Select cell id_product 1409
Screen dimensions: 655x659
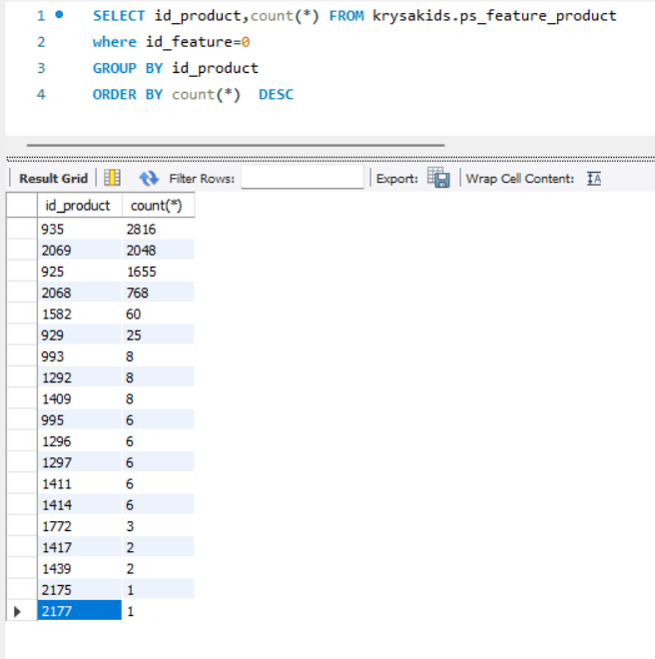80,398
